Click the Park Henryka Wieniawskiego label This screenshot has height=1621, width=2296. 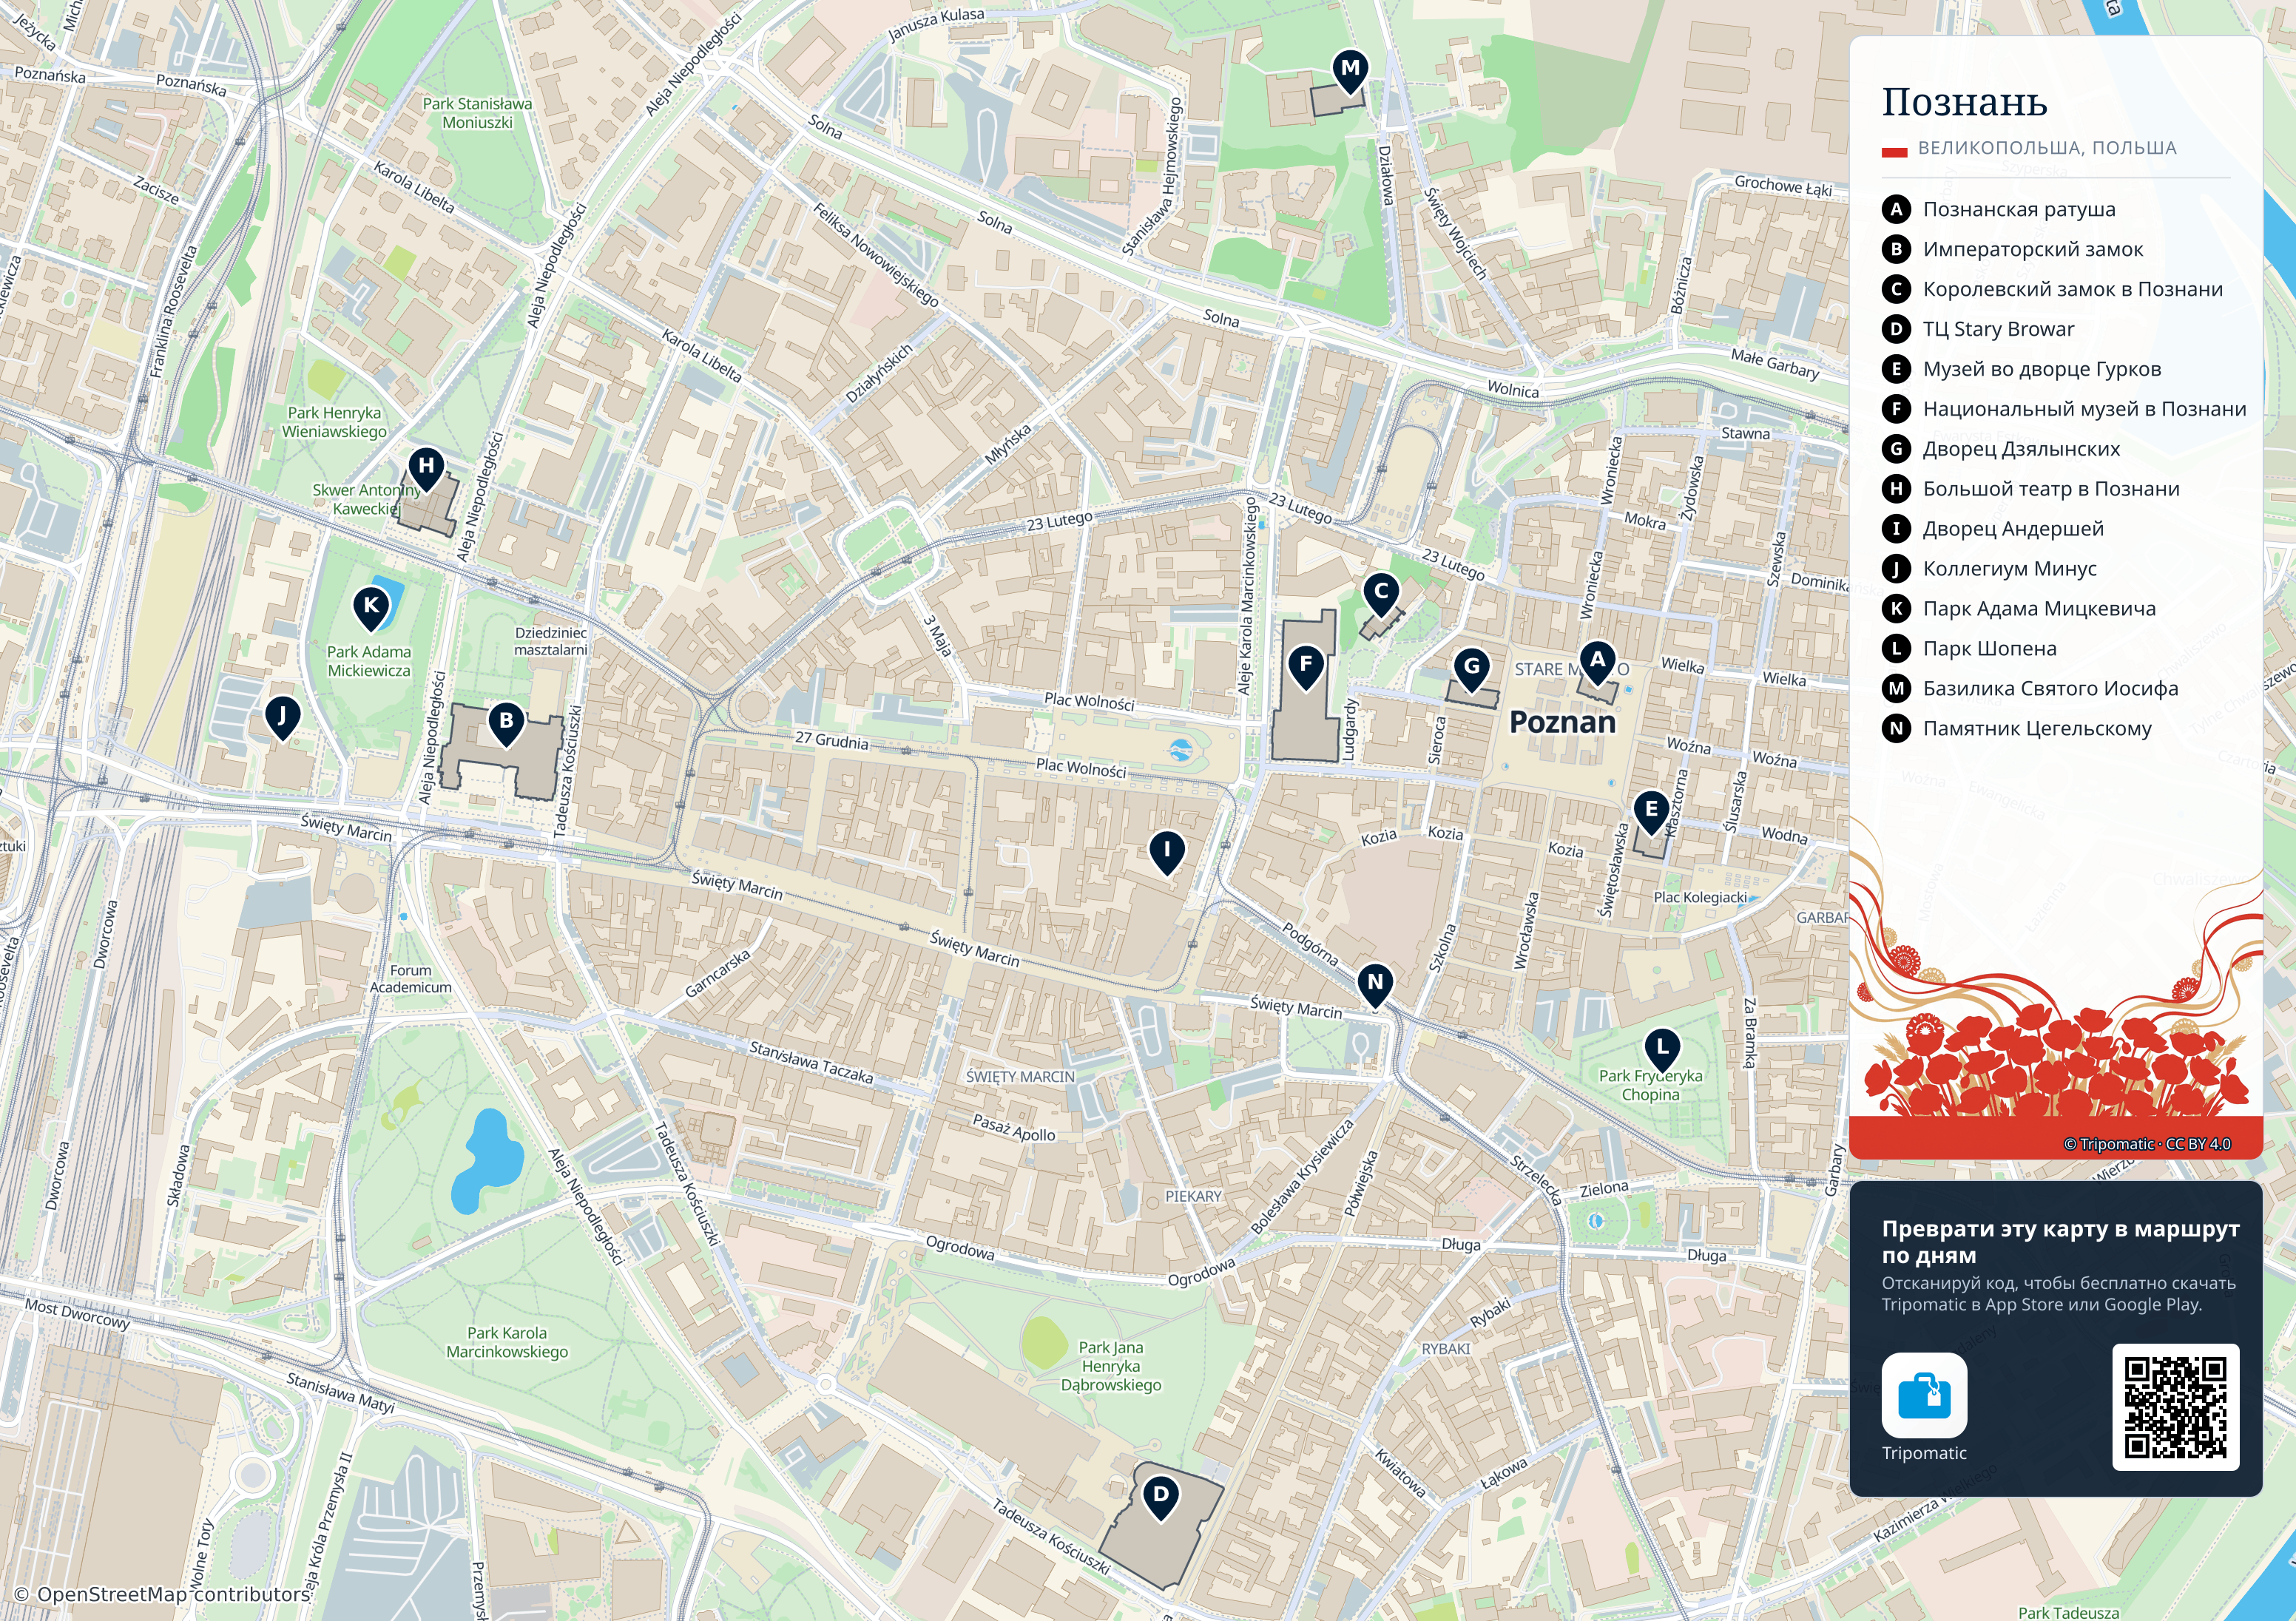coord(334,422)
